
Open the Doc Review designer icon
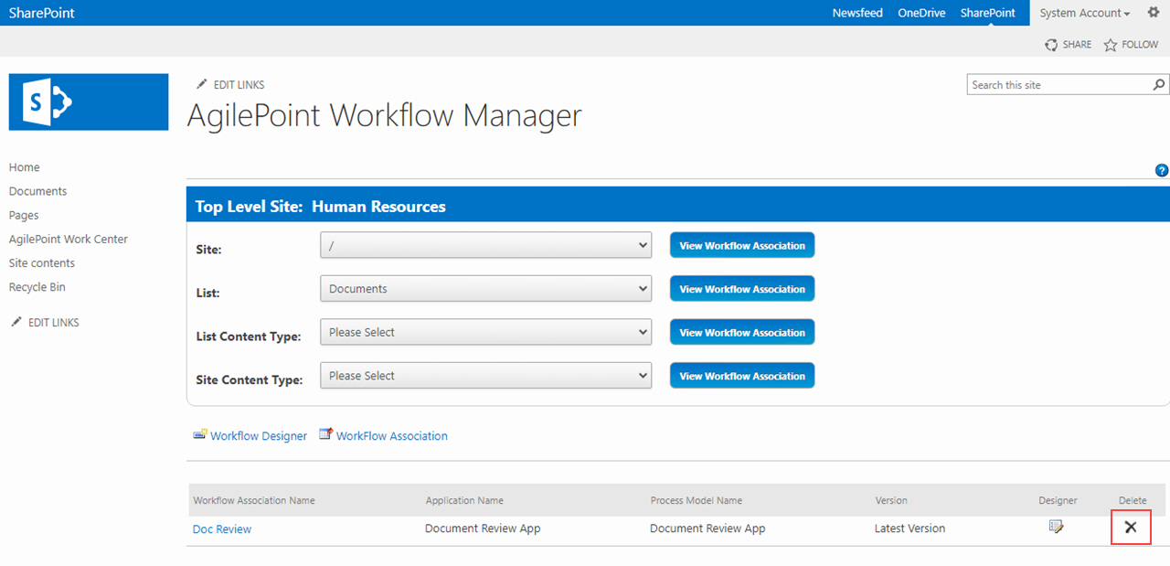coord(1057,527)
